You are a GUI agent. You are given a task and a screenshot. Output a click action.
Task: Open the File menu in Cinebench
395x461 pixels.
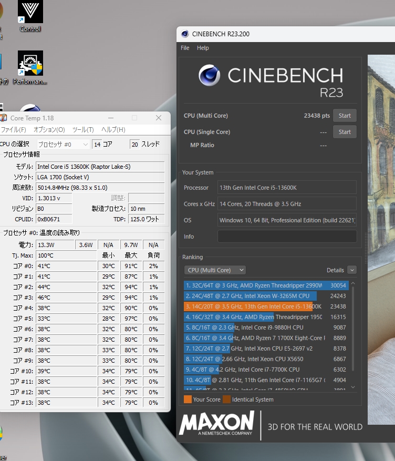pos(185,48)
